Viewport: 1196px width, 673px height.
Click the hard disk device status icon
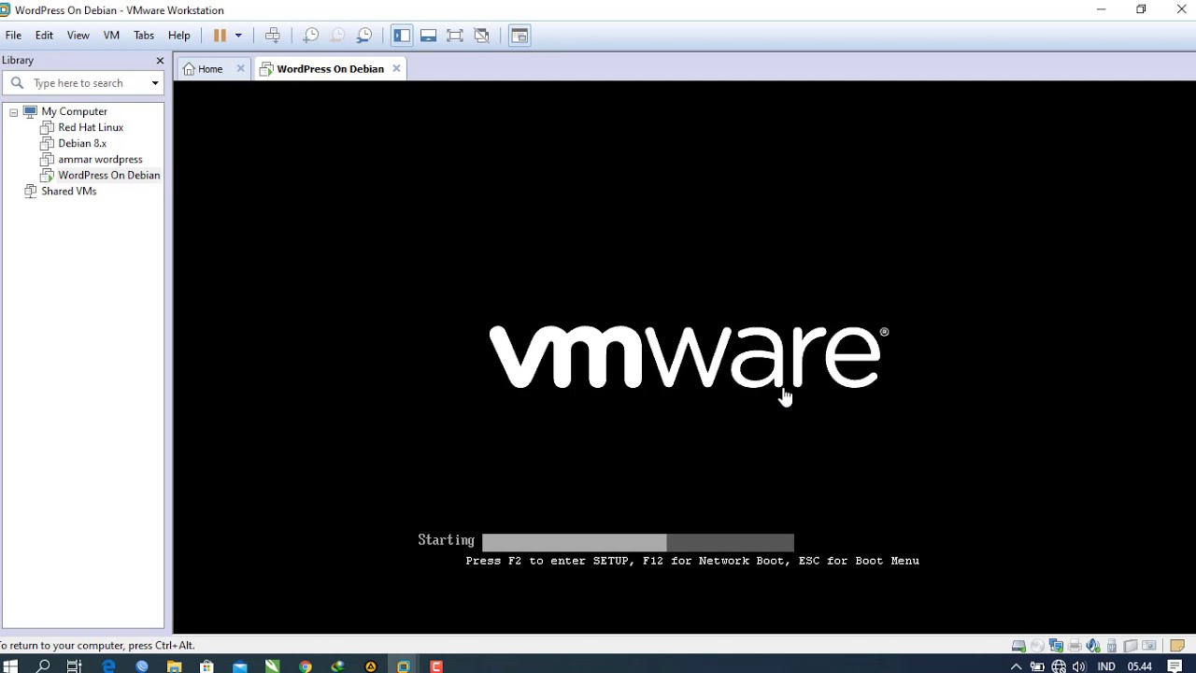[1018, 646]
